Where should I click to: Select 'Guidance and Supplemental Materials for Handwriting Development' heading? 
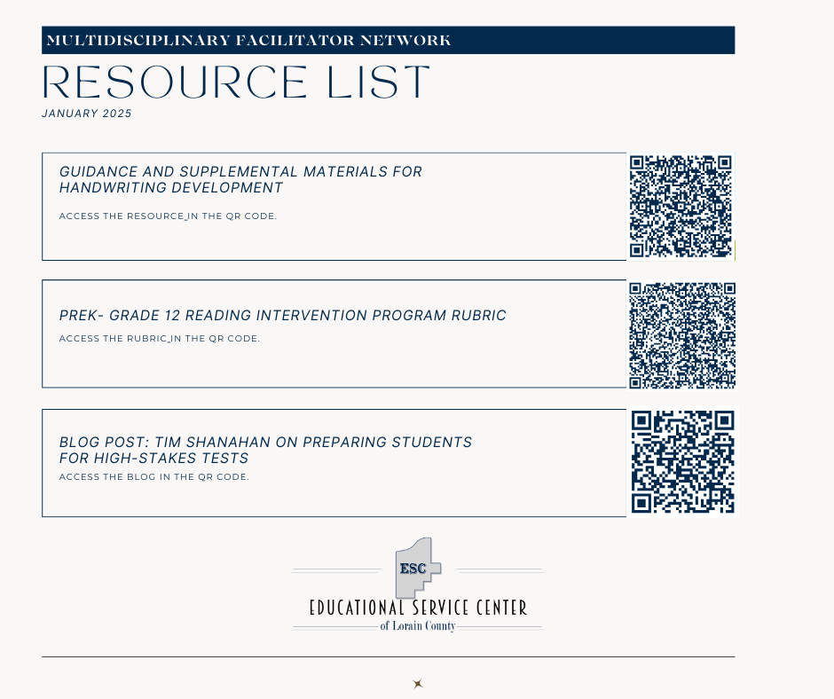(240, 180)
